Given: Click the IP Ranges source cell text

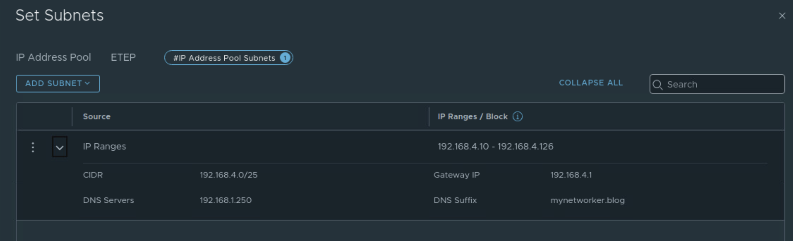Looking at the screenshot, I should (x=104, y=147).
